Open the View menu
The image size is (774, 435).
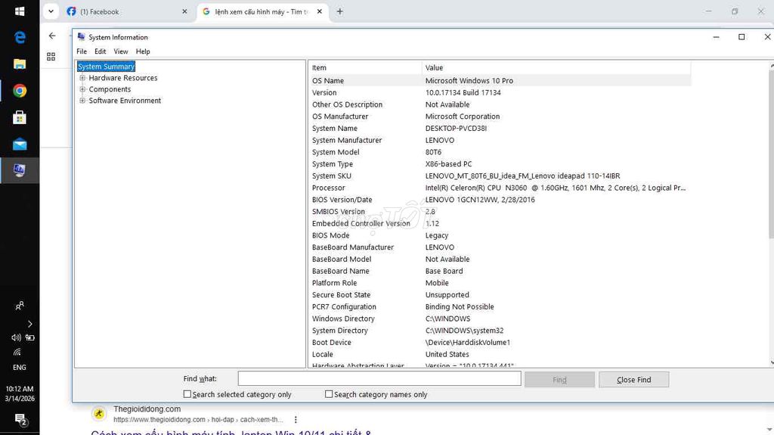point(121,51)
